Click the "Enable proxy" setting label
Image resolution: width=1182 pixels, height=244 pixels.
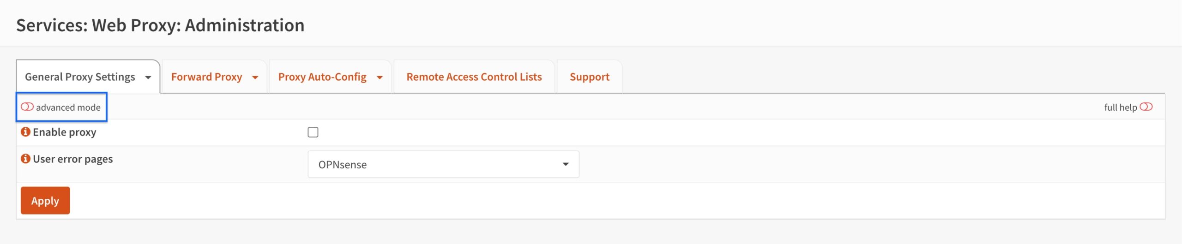coord(65,132)
